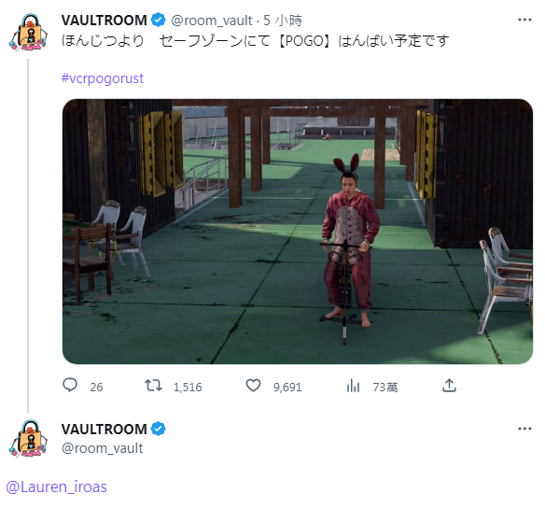Open the view analytics bar chart icon
The width and height of the screenshot is (545, 508).
[x=353, y=386]
